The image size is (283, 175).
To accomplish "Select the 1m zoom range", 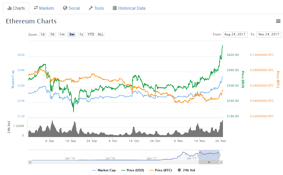I will click(x=62, y=34).
